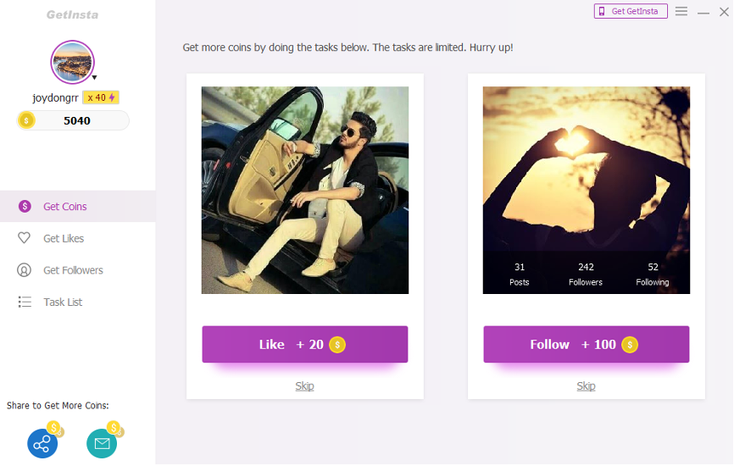Click the teal email share icon
734x466 pixels.
(102, 443)
